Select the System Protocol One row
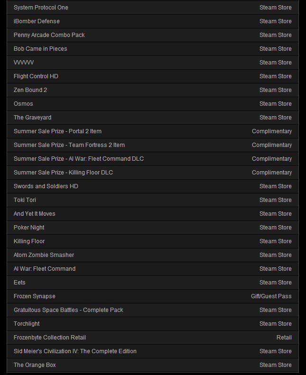 [153, 8]
